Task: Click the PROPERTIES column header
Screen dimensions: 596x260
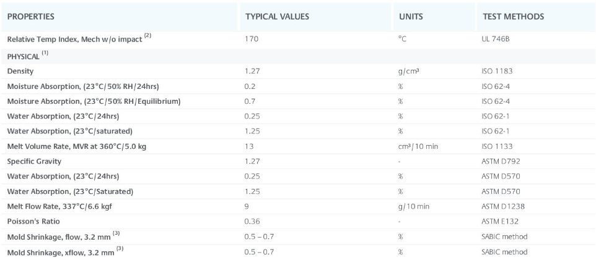Action: coord(30,16)
